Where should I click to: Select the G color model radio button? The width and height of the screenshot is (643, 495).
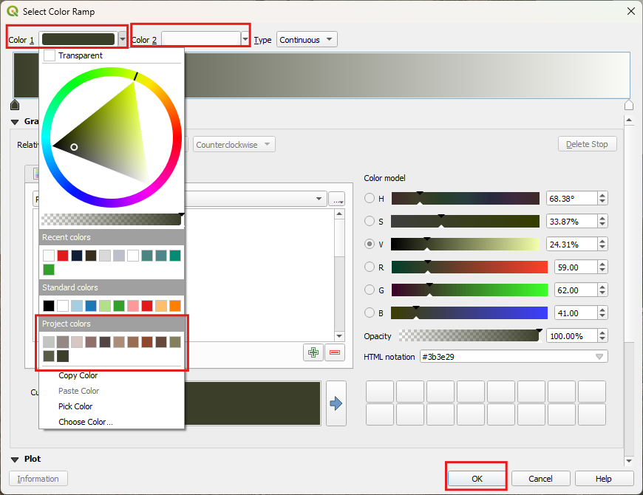(369, 290)
